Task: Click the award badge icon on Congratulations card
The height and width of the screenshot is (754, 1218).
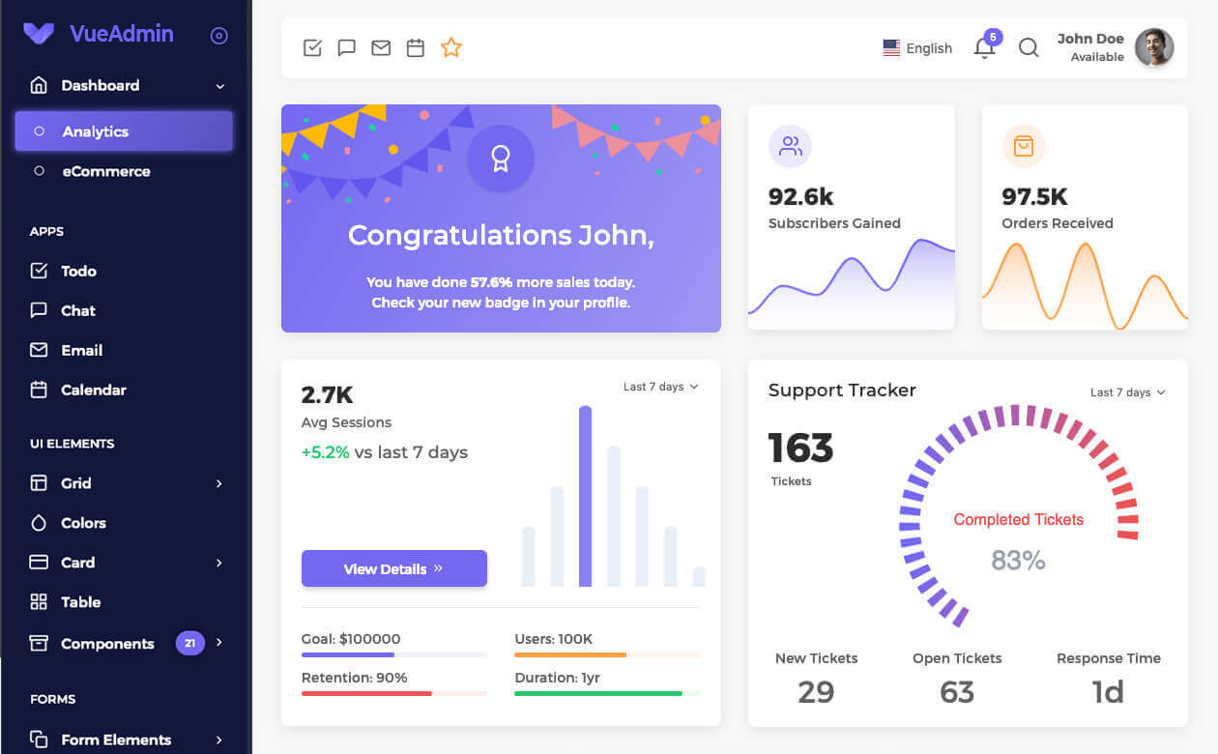Action: [500, 159]
